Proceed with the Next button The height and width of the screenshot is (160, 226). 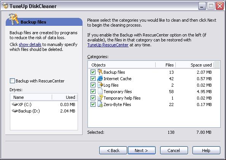pyautogui.click(x=142, y=150)
